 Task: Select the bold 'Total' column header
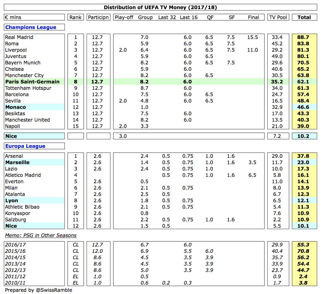(304, 17)
